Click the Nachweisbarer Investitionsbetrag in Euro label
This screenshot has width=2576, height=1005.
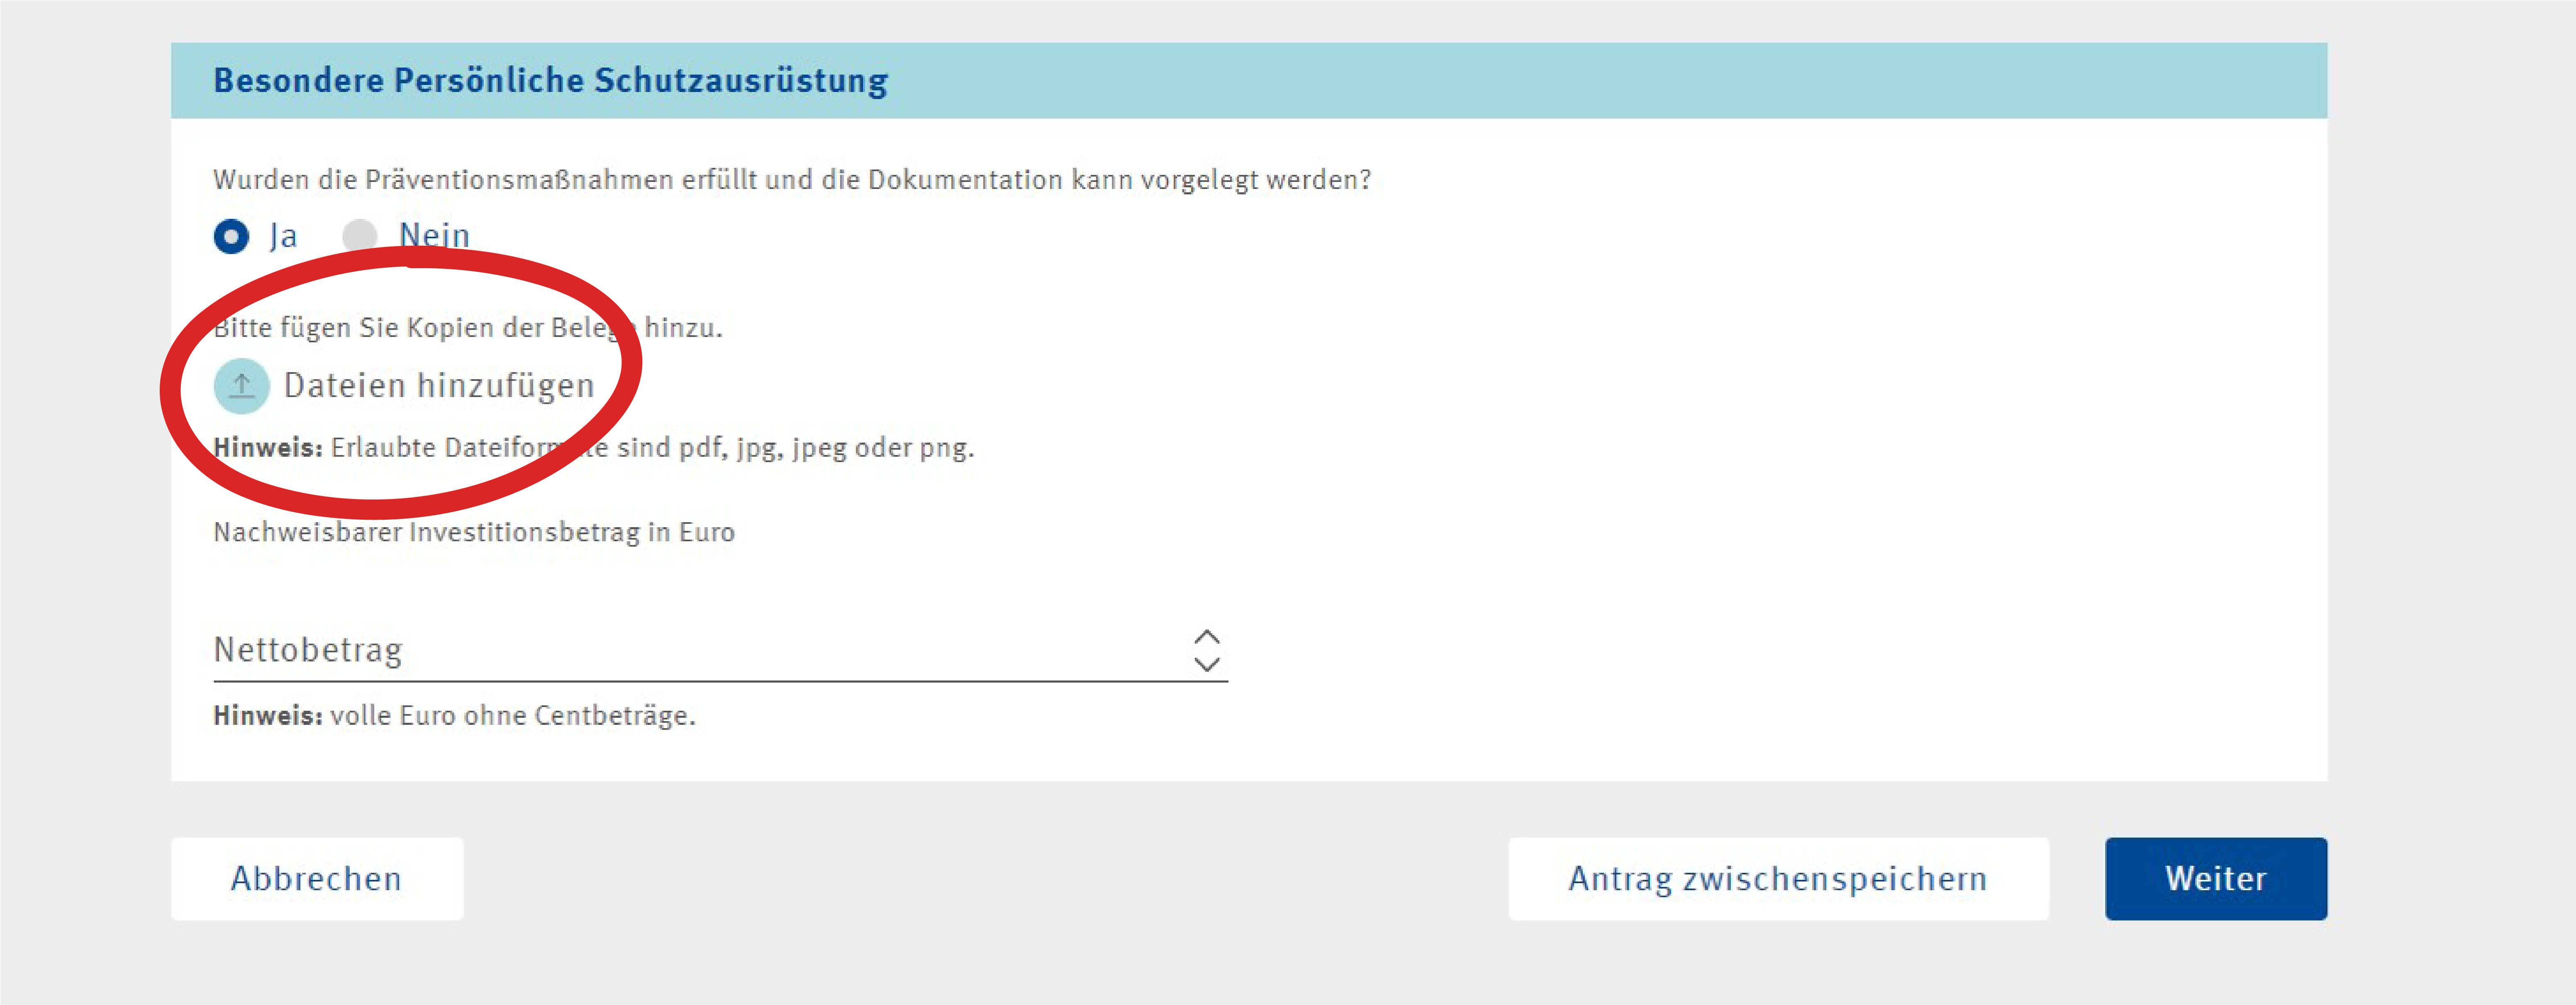tap(474, 533)
